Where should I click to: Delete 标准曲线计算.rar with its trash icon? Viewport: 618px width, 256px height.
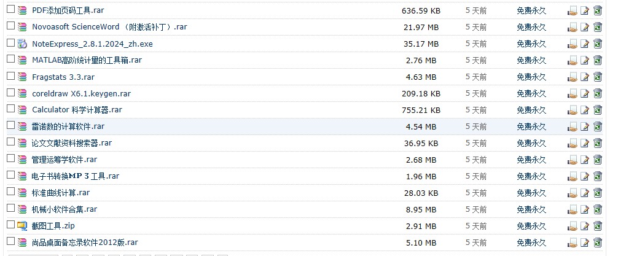click(x=598, y=193)
